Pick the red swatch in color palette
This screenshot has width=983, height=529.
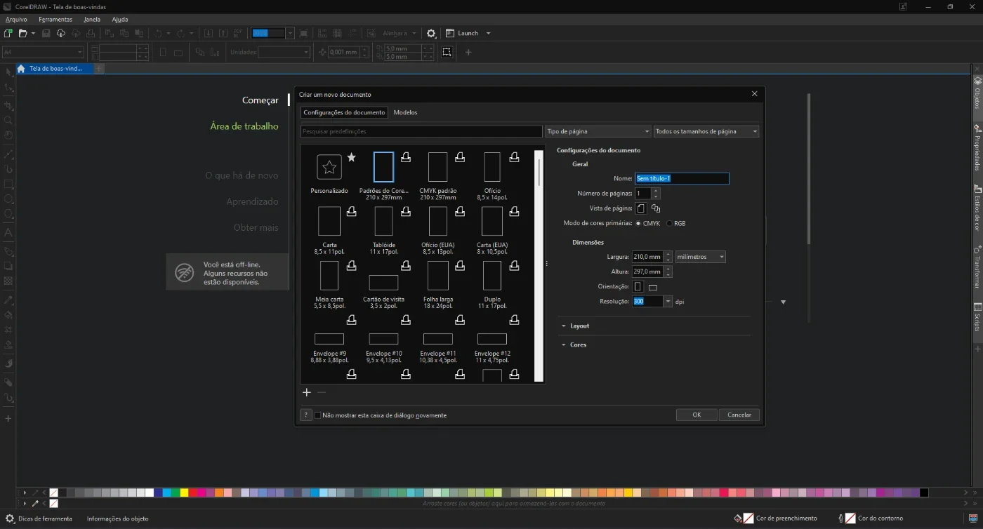point(193,493)
